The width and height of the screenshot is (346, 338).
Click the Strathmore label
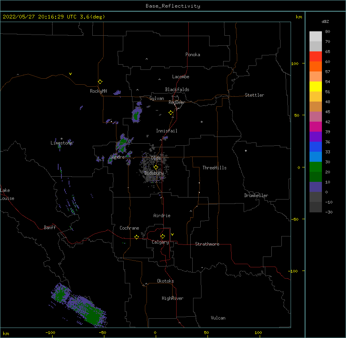tap(207, 244)
